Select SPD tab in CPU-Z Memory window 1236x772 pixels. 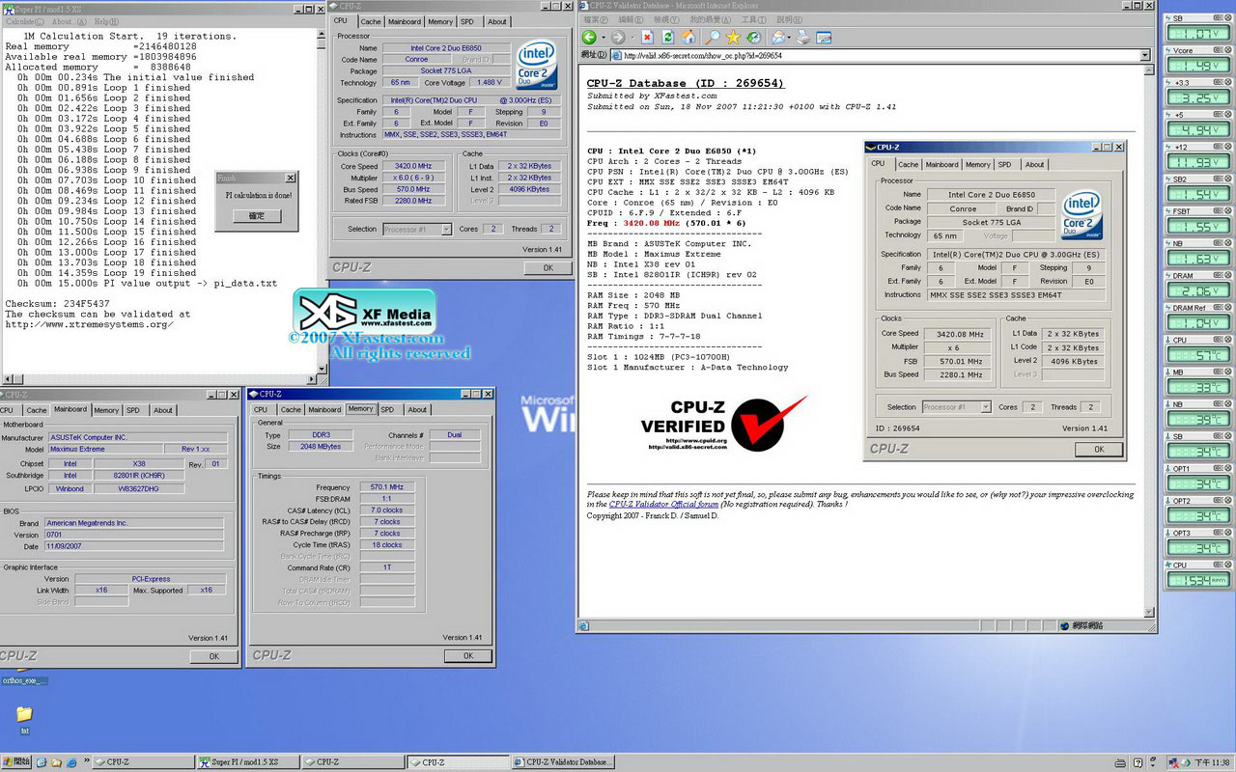pos(387,409)
